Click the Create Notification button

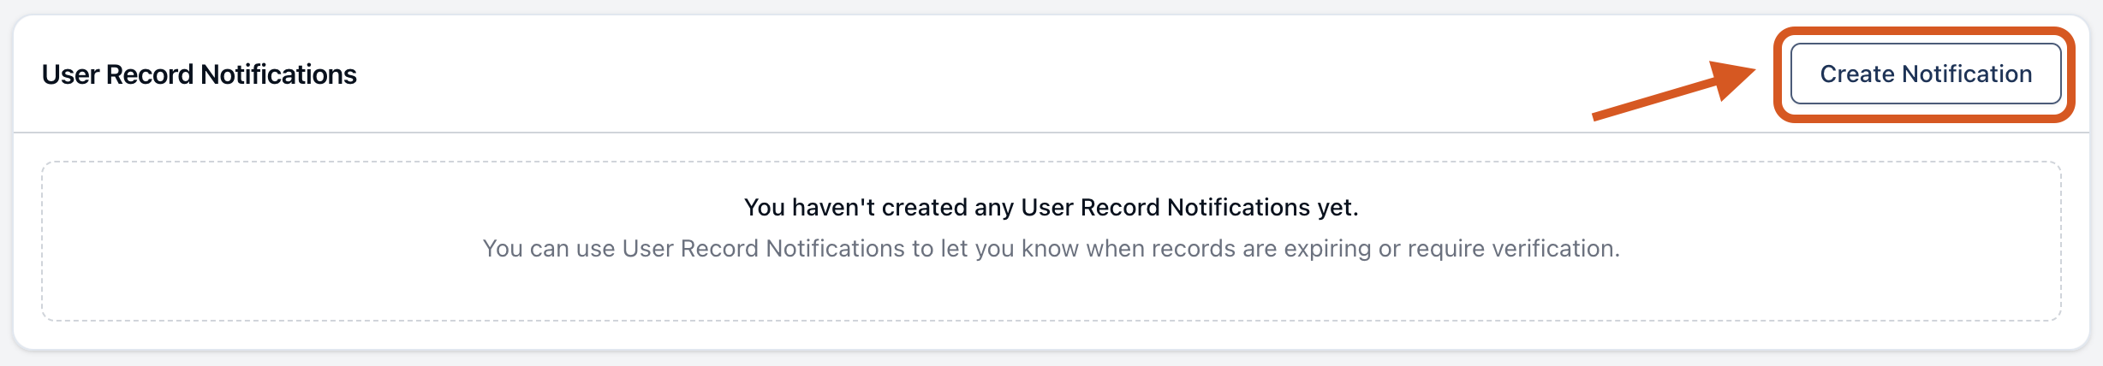[1925, 74]
